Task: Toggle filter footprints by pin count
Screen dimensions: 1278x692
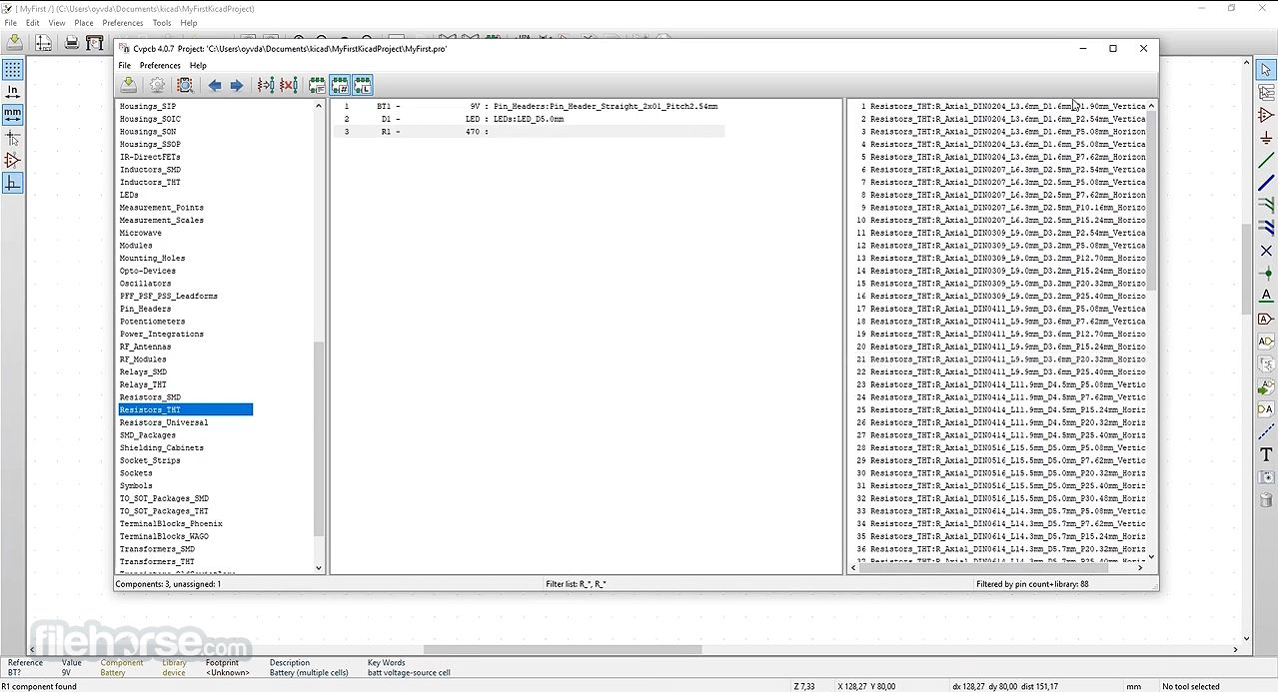Action: 340,85
